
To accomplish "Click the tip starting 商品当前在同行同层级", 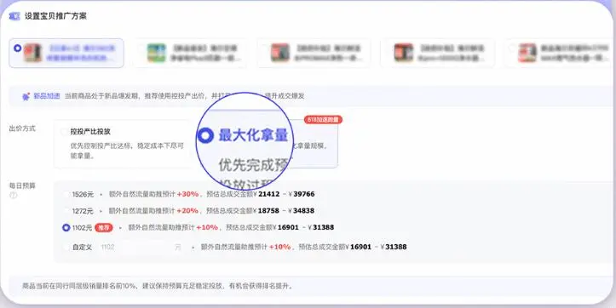I will (x=158, y=286).
